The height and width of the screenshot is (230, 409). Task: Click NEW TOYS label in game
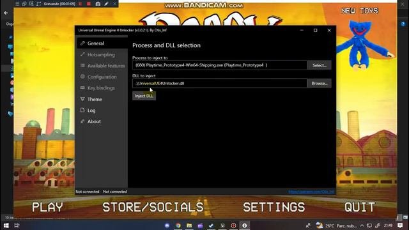[359, 11]
